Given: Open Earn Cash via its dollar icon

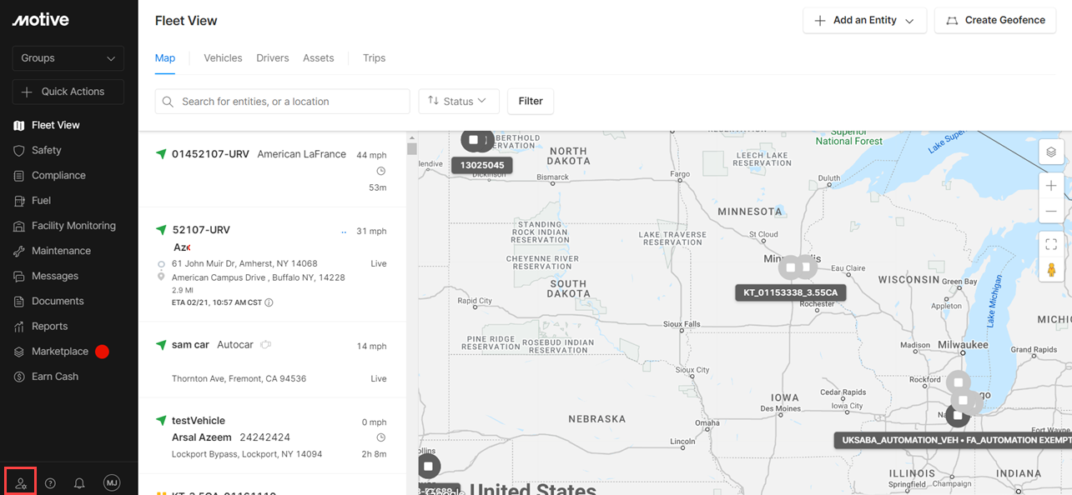Looking at the screenshot, I should (19, 377).
